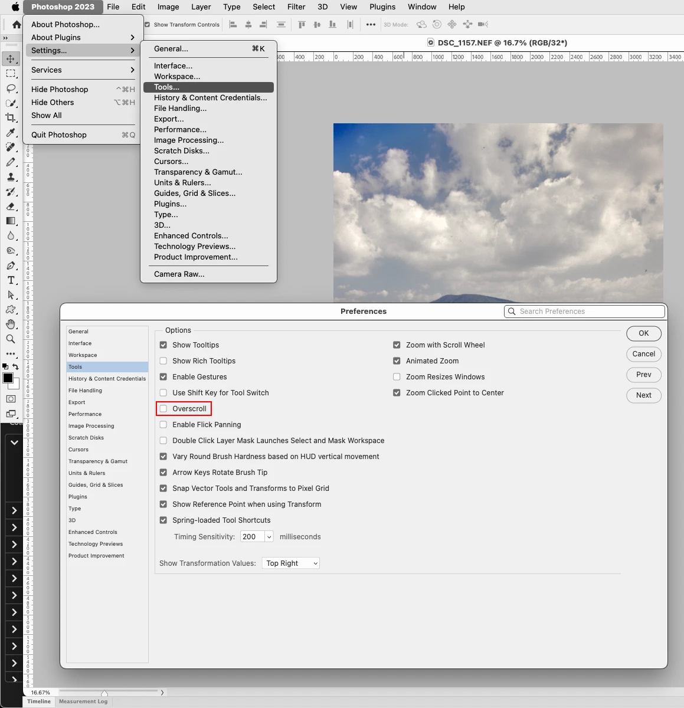Screen dimensions: 684x708
Task: Enable the Overscroll checkbox
Action: click(163, 408)
